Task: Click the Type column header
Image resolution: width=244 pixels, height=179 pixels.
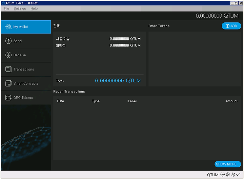Action: click(96, 101)
